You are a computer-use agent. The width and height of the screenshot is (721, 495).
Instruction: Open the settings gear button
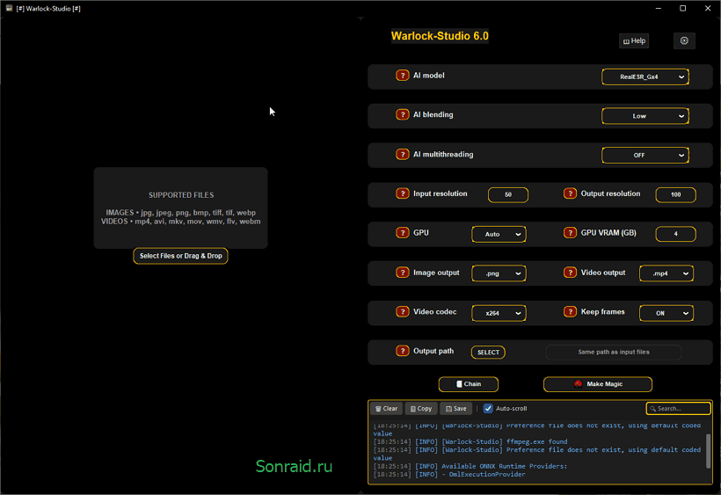[x=684, y=40]
